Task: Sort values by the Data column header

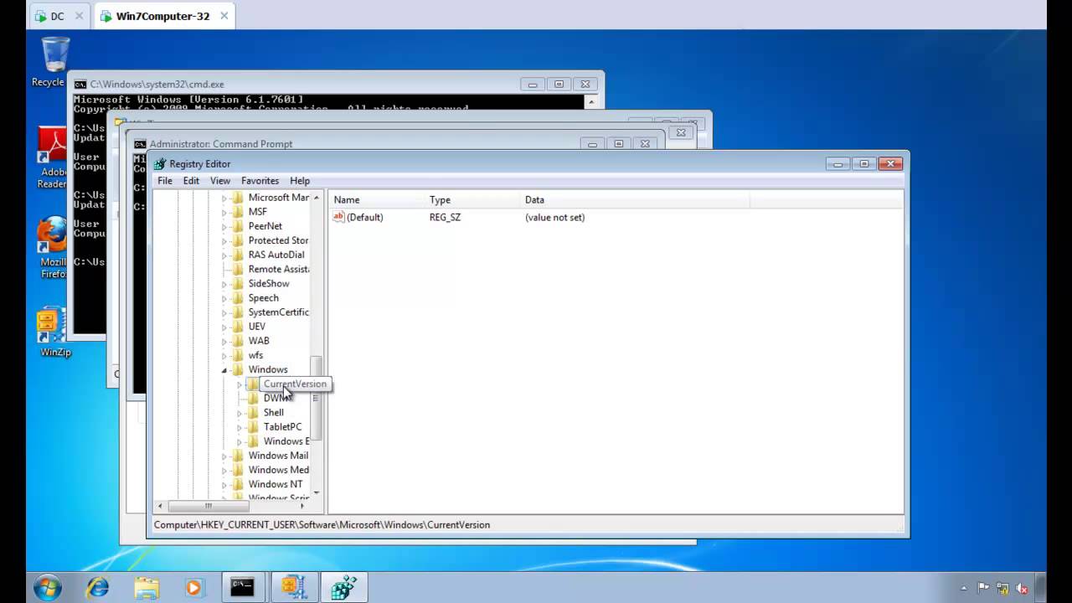Action: (x=635, y=200)
